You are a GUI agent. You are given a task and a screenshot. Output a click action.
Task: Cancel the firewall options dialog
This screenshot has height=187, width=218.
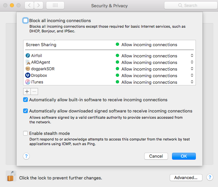pyautogui.click(x=156, y=156)
